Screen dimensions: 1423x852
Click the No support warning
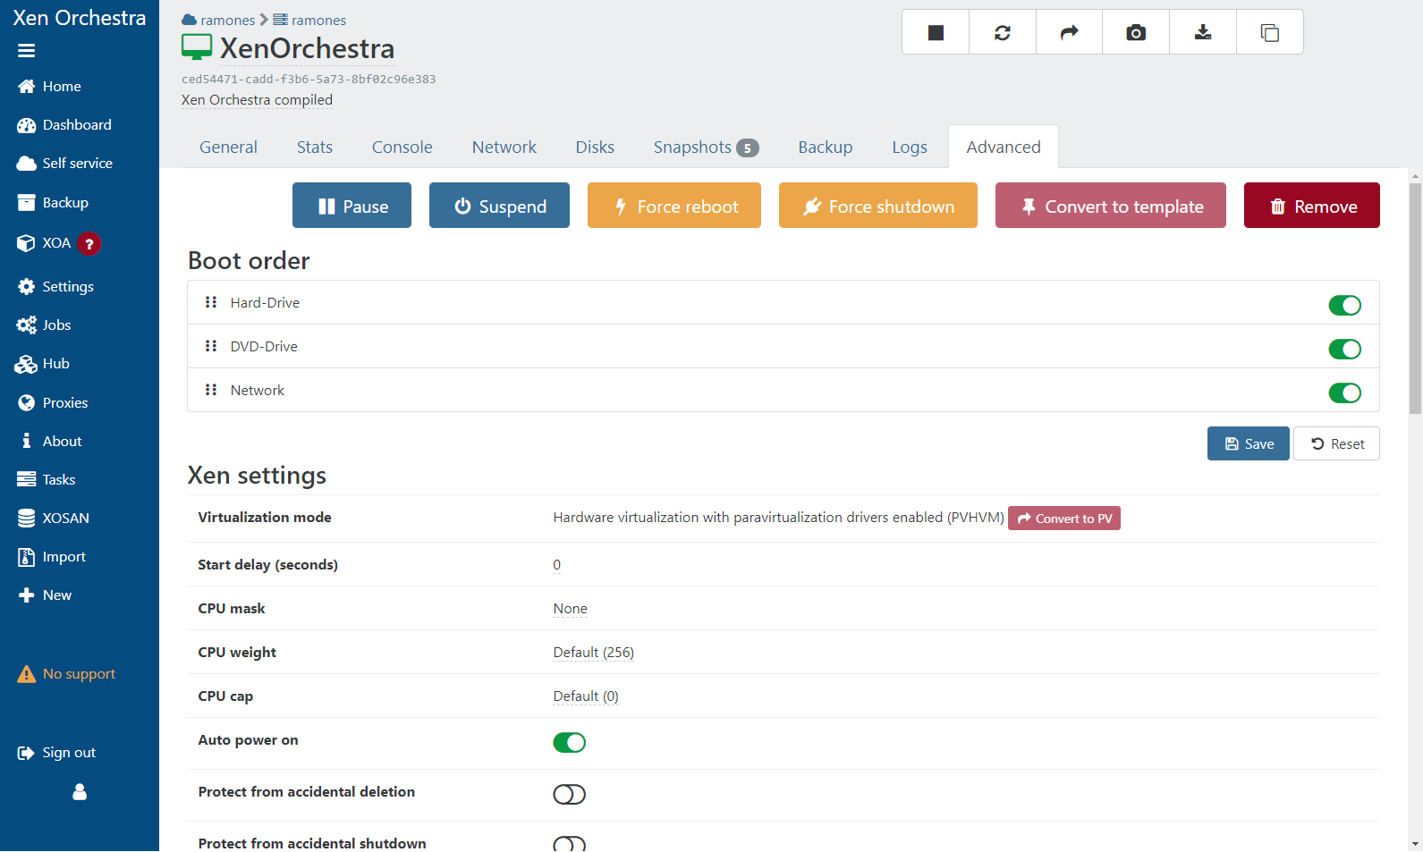coord(66,674)
